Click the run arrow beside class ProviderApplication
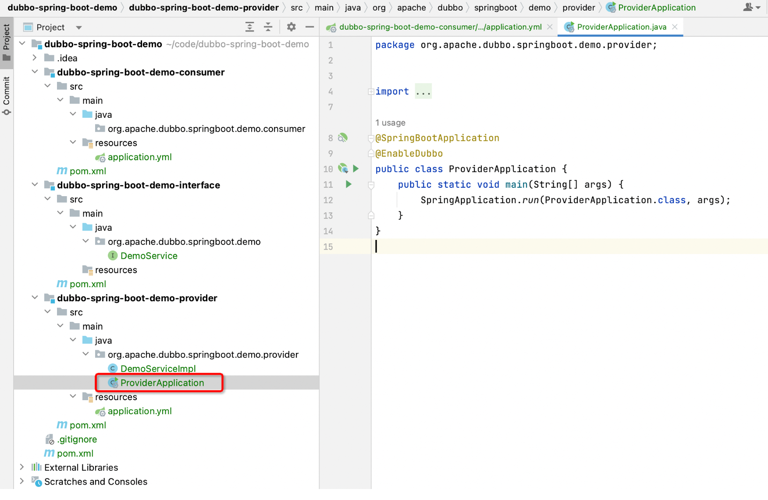The width and height of the screenshot is (768, 500). point(356,169)
